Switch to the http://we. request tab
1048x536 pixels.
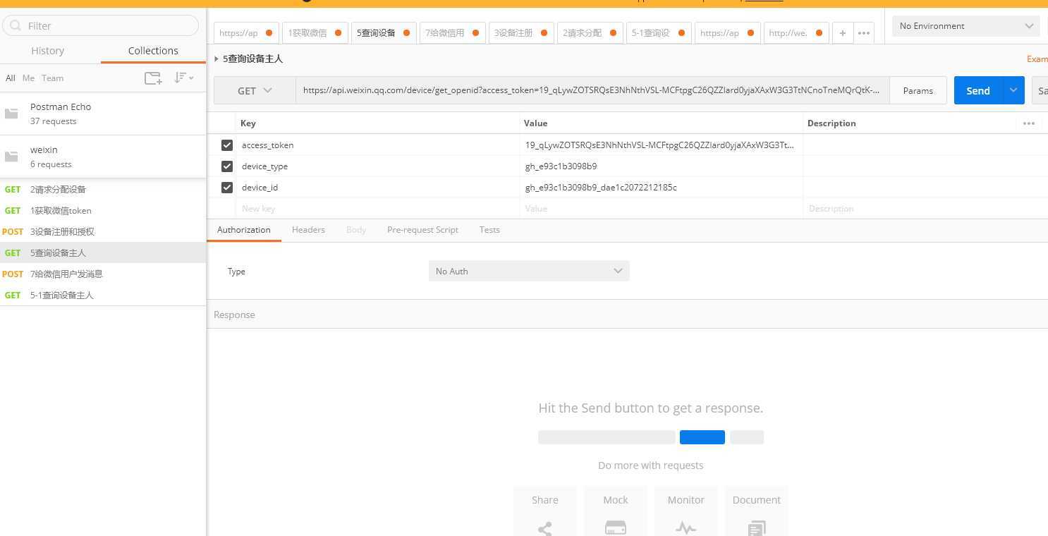point(796,33)
